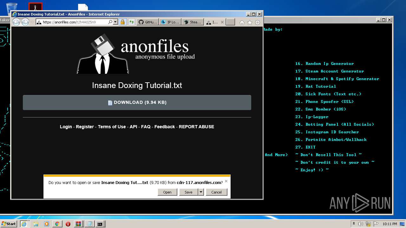This screenshot has height=228, width=406.
Task: Click the blank document desktop icon
Action: pos(83,7)
